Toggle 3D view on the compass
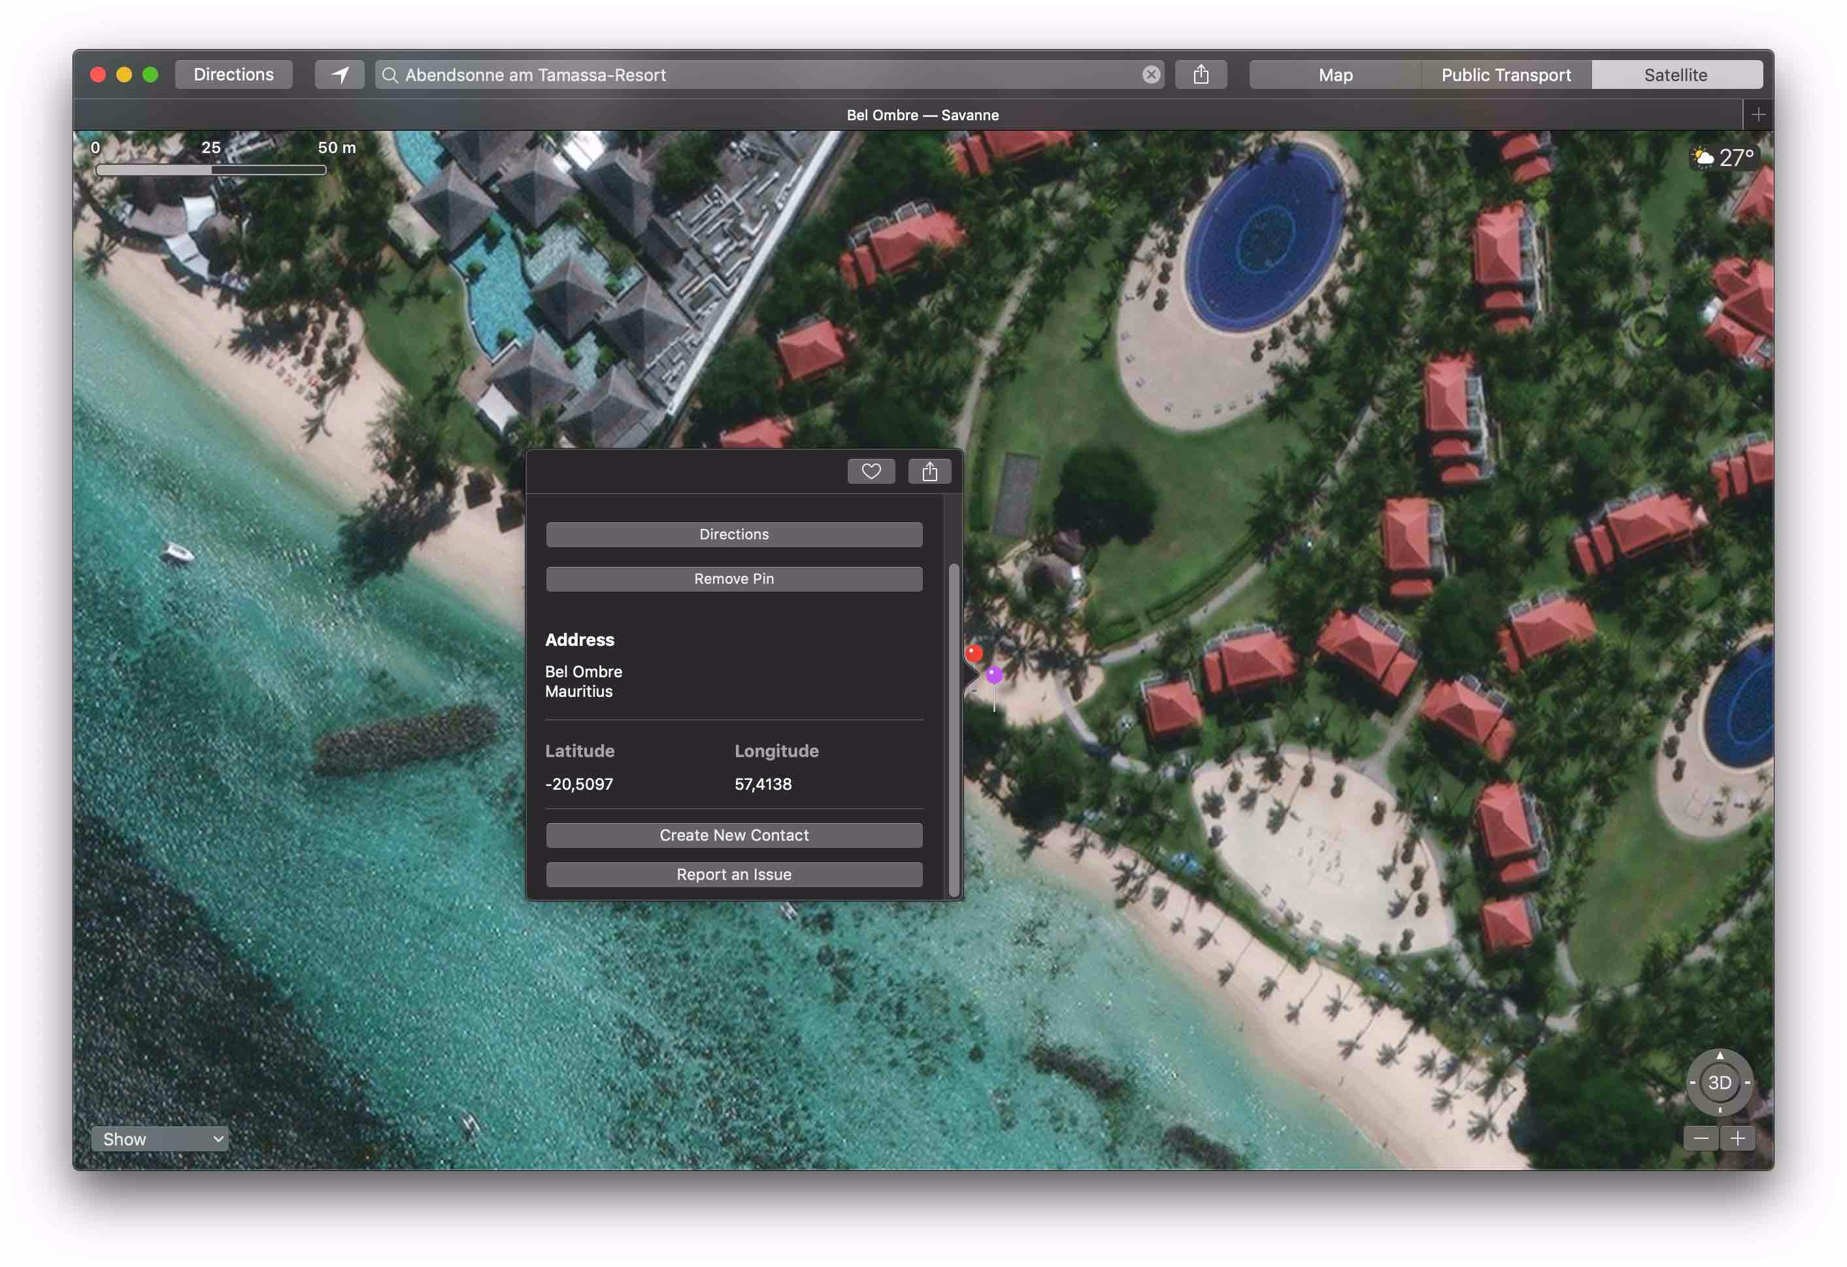This screenshot has width=1847, height=1267. tap(1719, 1083)
